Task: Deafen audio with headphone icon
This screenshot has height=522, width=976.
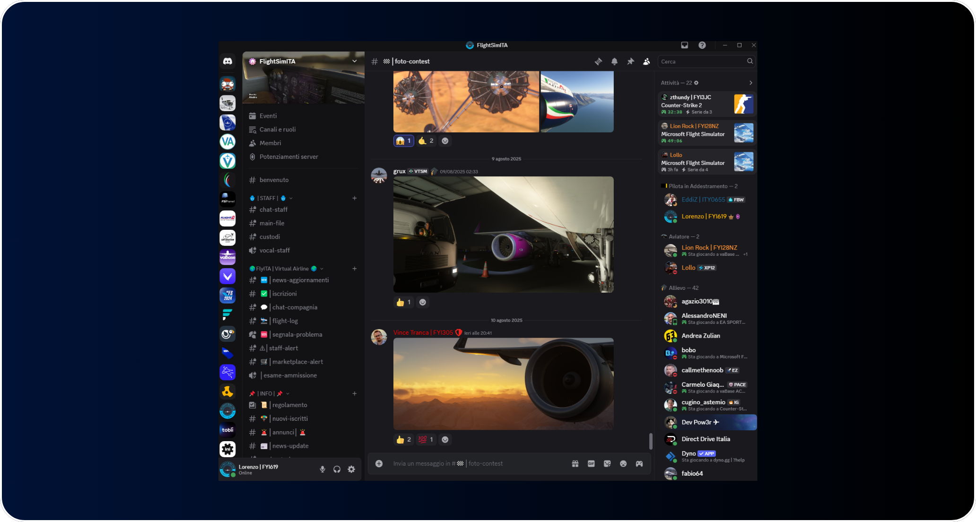Action: click(337, 469)
